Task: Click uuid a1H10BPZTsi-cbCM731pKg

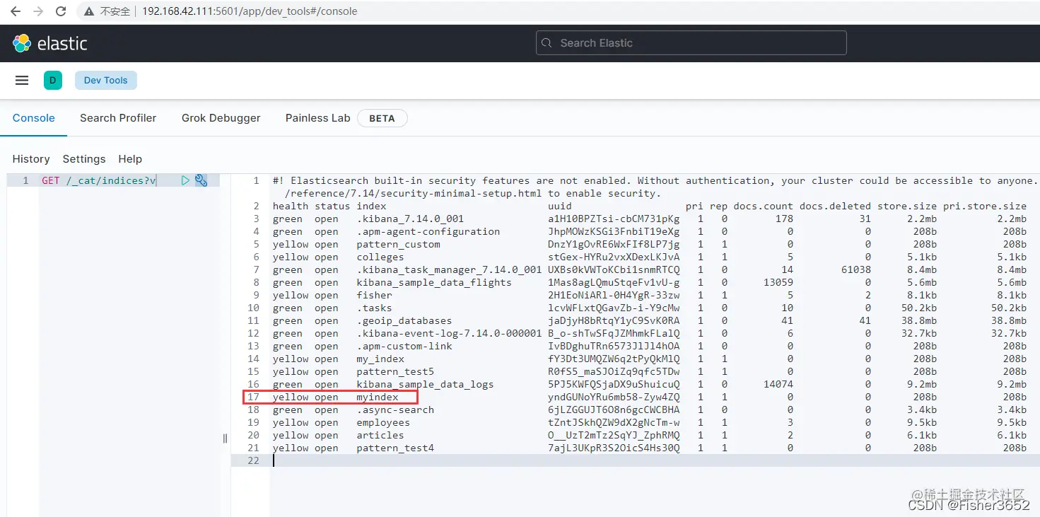Action: coord(614,219)
